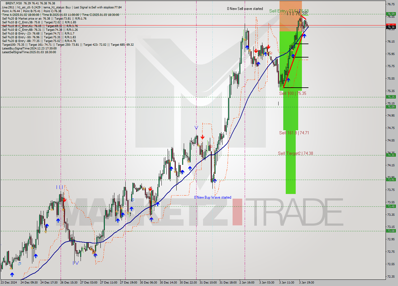Viewport: 398px width, 286px height.
Task: Select the 'Sell %10 @ C_Entry38: 75.8' line
Action: 39,22
